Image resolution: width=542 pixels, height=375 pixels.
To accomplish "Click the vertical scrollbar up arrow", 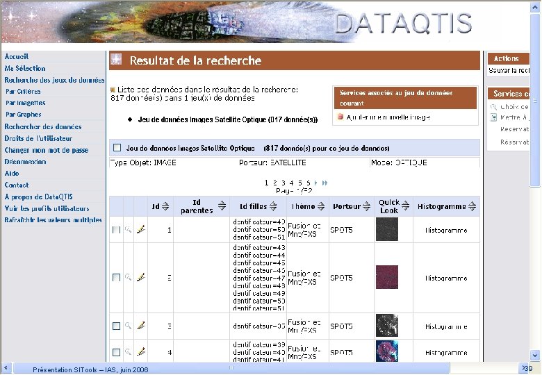I will [535, 8].
